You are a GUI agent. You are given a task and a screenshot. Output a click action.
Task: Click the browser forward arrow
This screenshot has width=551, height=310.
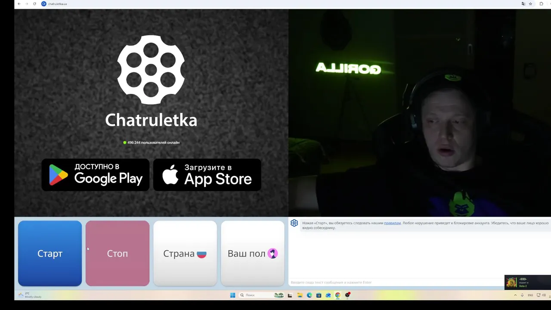[27, 4]
